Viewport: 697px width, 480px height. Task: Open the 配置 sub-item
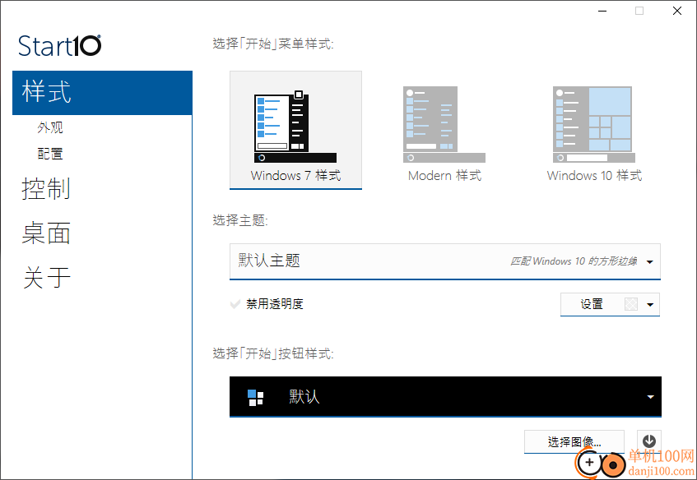50,154
